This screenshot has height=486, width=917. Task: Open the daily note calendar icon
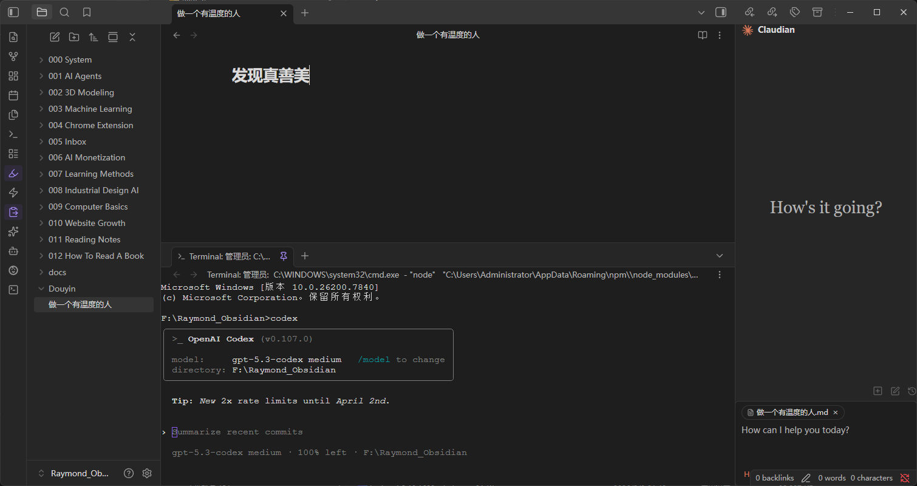click(13, 95)
